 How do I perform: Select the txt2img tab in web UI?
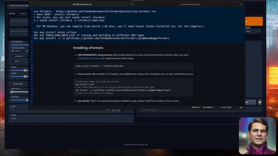click(12, 13)
